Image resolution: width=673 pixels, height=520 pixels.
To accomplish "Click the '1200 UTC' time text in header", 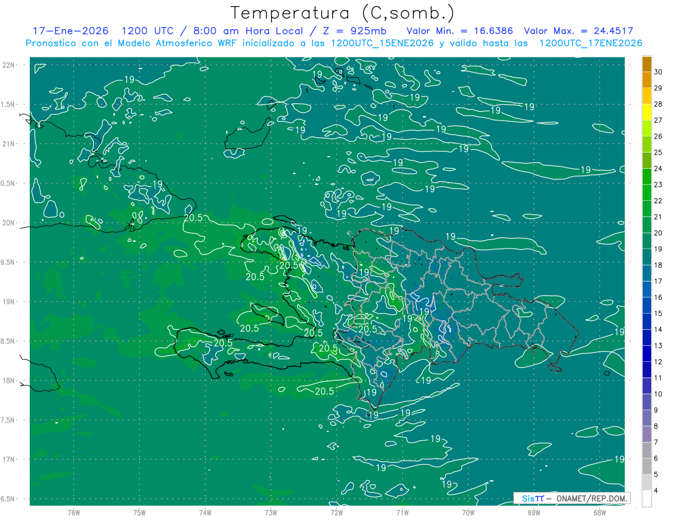I will pyautogui.click(x=147, y=31).
